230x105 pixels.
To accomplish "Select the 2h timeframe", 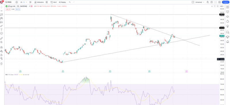I will [21, 2].
